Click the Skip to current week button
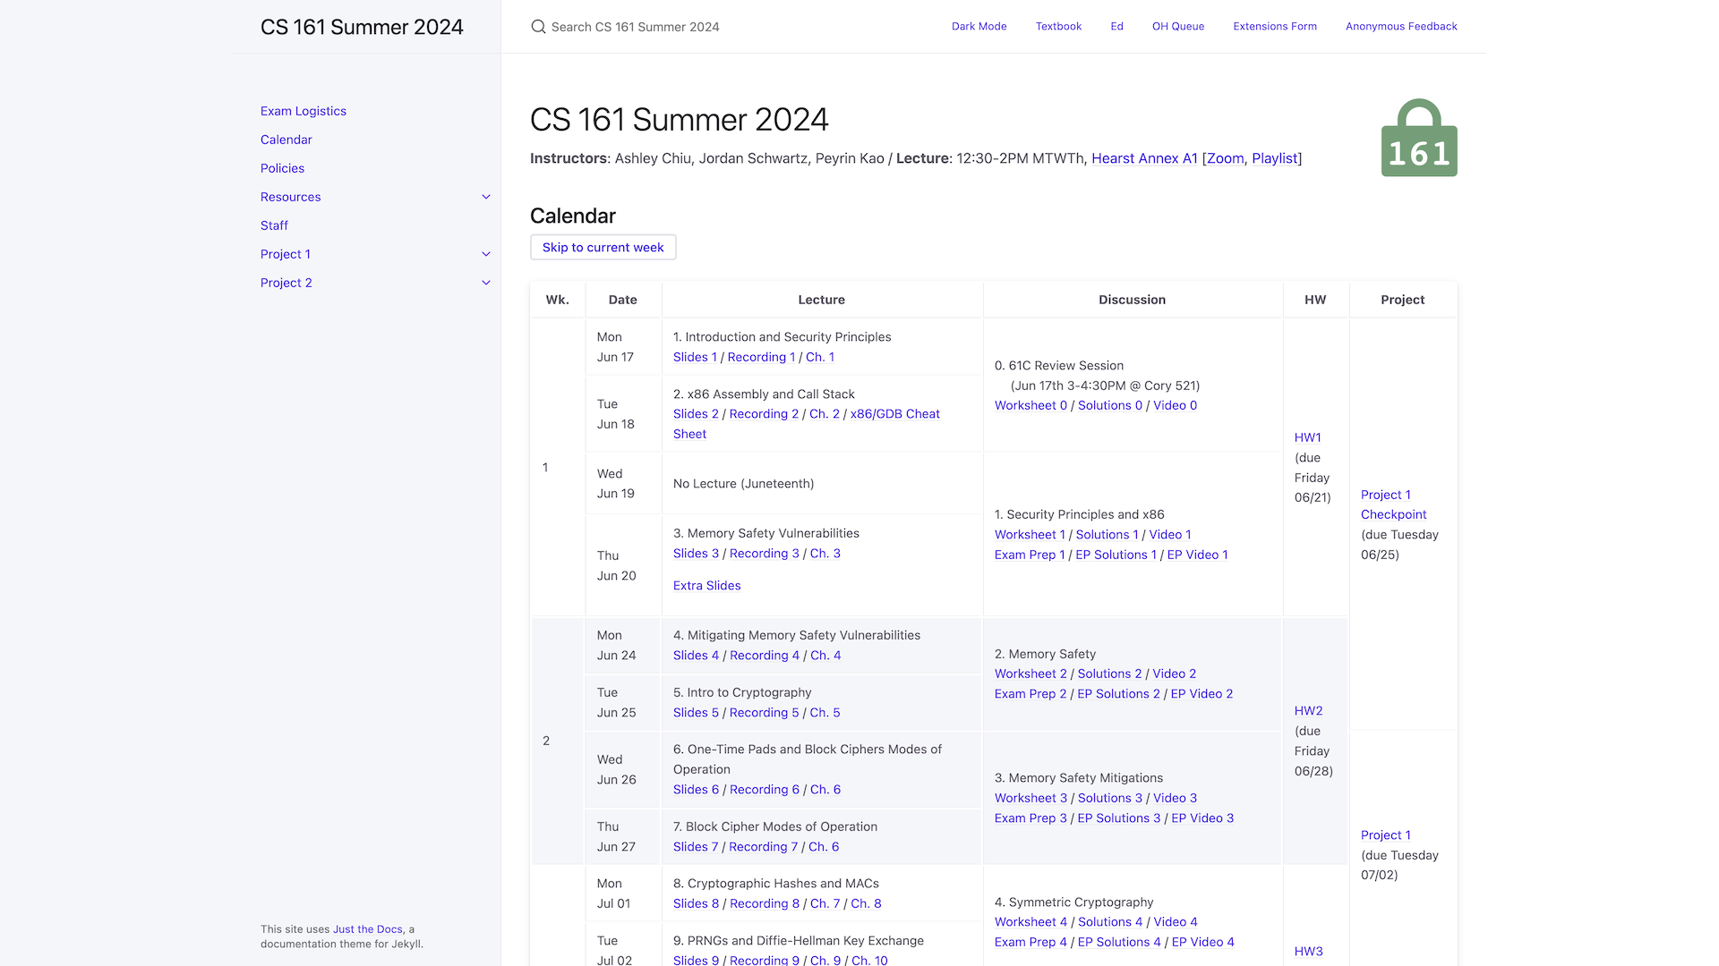This screenshot has height=966, width=1719. (603, 247)
